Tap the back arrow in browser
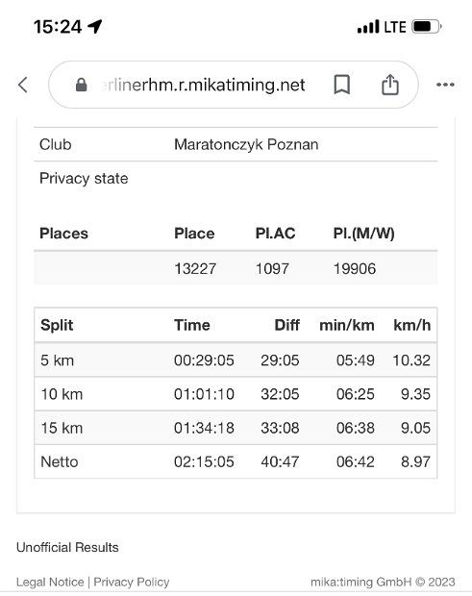This screenshot has width=472, height=596. (x=23, y=85)
